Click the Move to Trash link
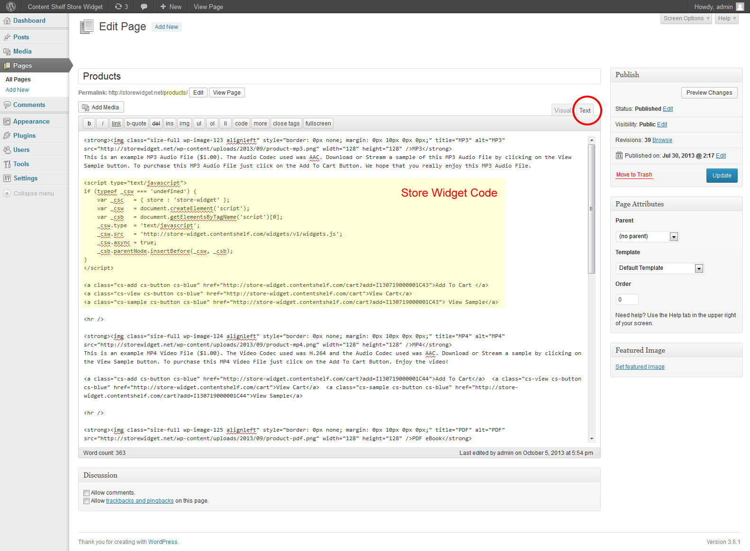Screen dimensions: 750x551 tap(634, 175)
